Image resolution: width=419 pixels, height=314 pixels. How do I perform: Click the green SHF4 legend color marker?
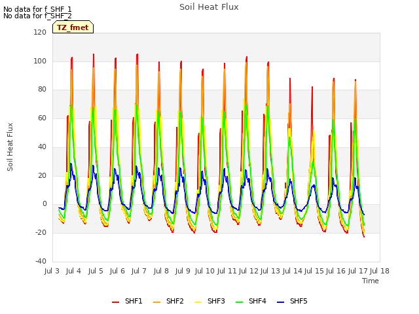(x=240, y=302)
